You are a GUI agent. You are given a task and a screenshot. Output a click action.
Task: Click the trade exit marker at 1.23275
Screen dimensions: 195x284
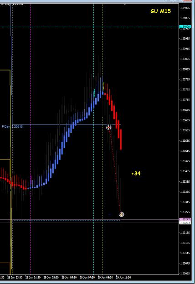click(121, 214)
